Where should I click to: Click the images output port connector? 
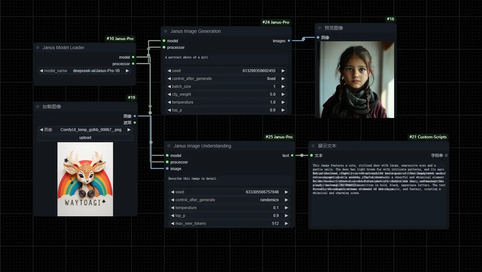pos(289,41)
